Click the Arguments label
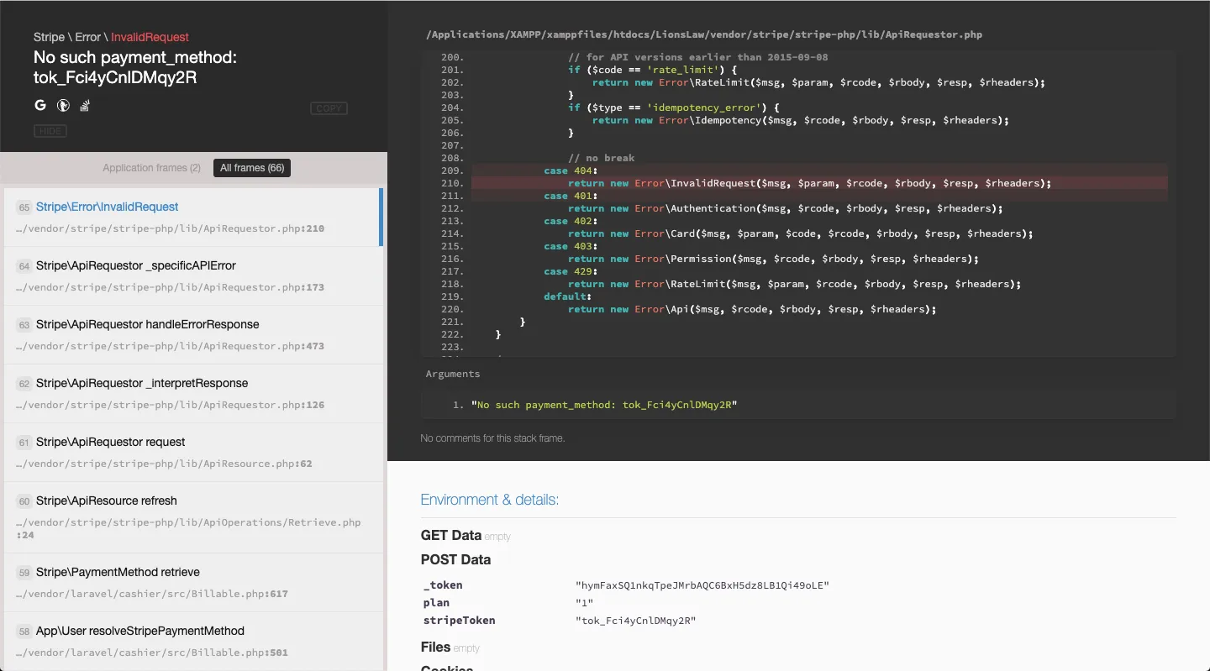The width and height of the screenshot is (1210, 671). point(453,374)
